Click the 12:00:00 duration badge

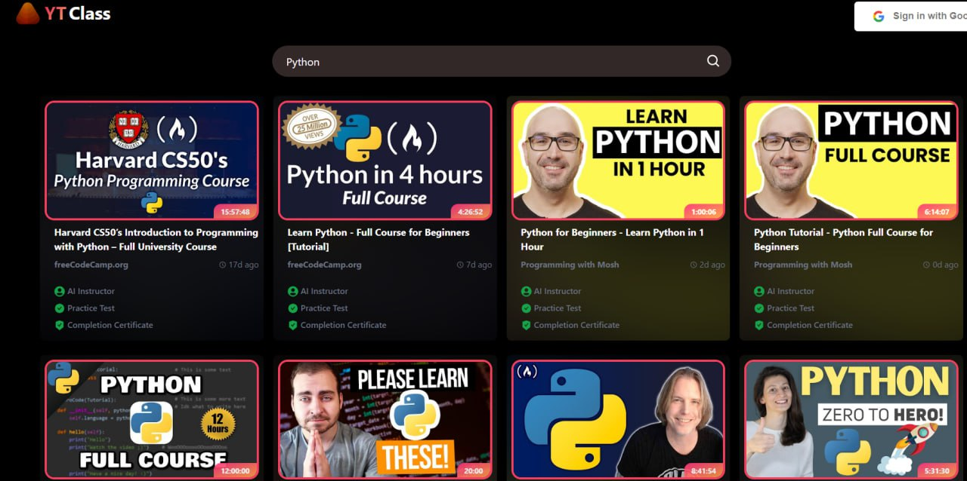point(236,470)
